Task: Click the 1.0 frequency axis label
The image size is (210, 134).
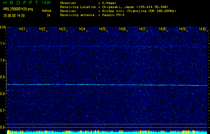Action: [3, 60]
